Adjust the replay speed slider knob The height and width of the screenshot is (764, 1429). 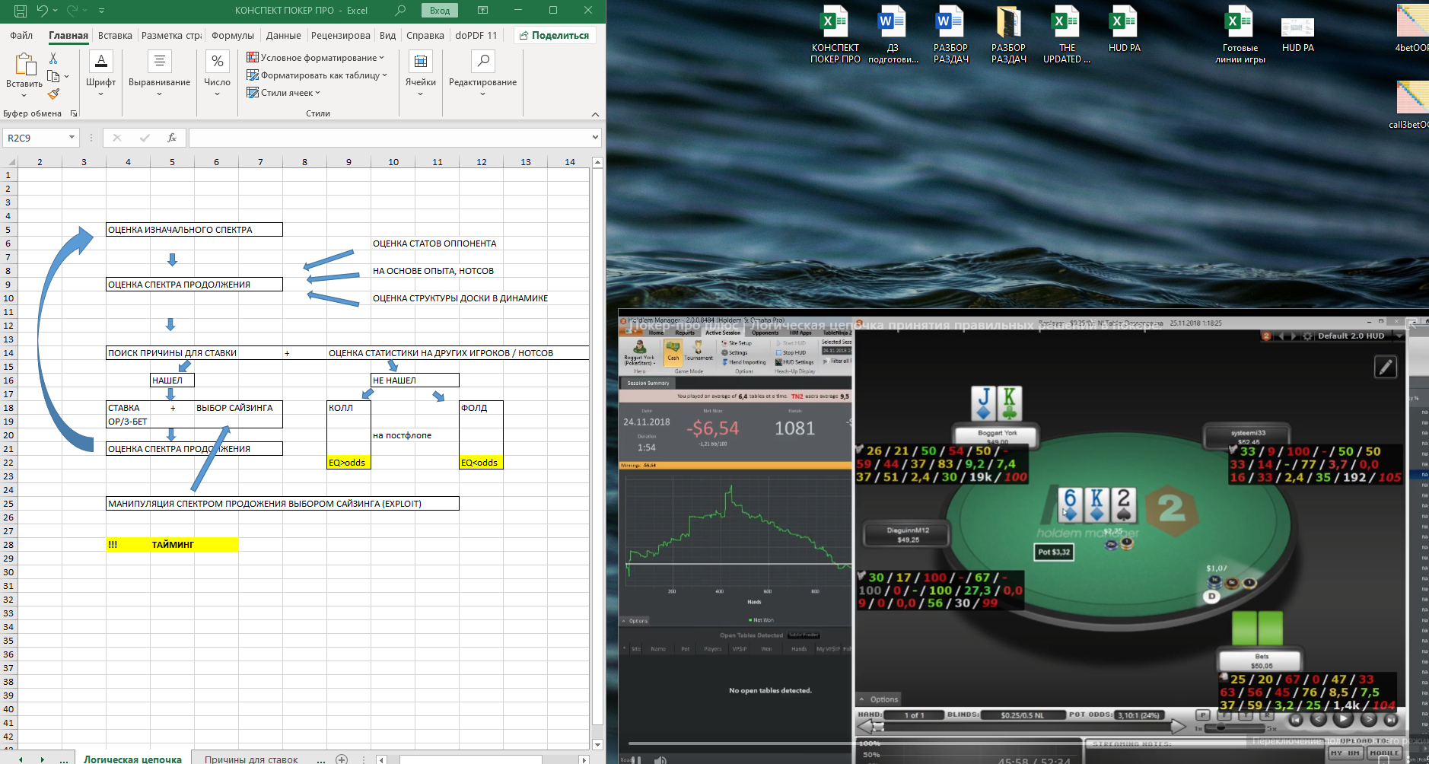[1221, 728]
